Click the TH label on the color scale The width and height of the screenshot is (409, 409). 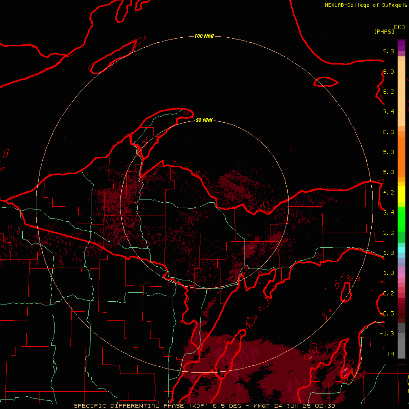(390, 354)
